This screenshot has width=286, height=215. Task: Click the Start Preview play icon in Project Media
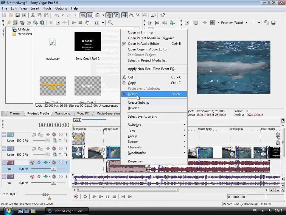(74, 23)
